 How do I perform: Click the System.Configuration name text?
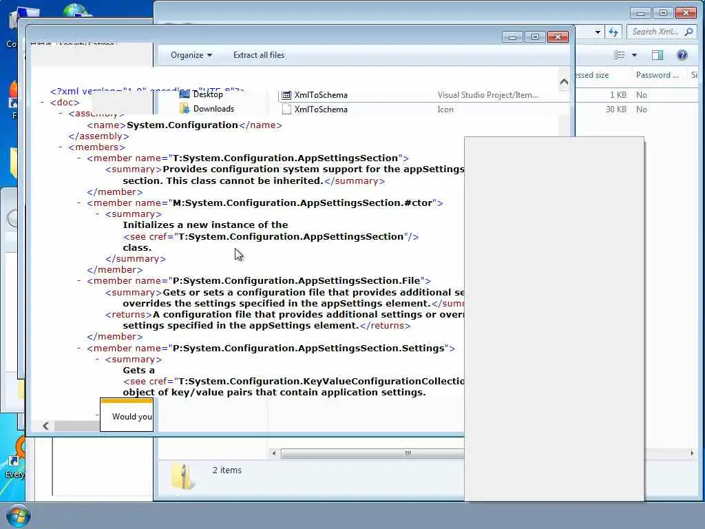click(182, 125)
